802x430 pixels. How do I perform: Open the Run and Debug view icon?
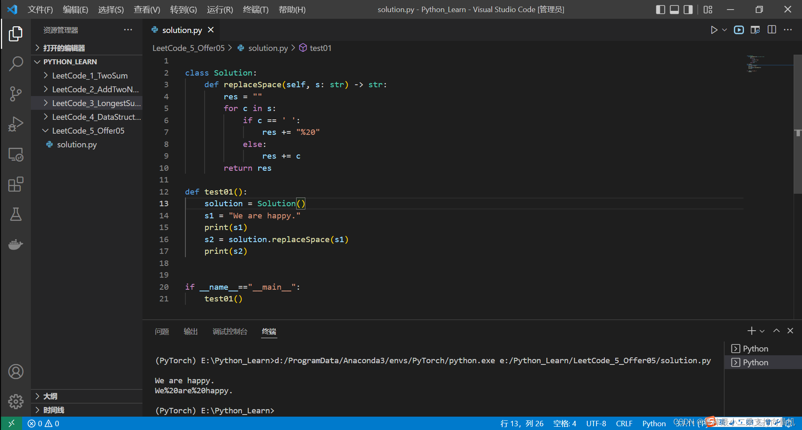[x=15, y=124]
